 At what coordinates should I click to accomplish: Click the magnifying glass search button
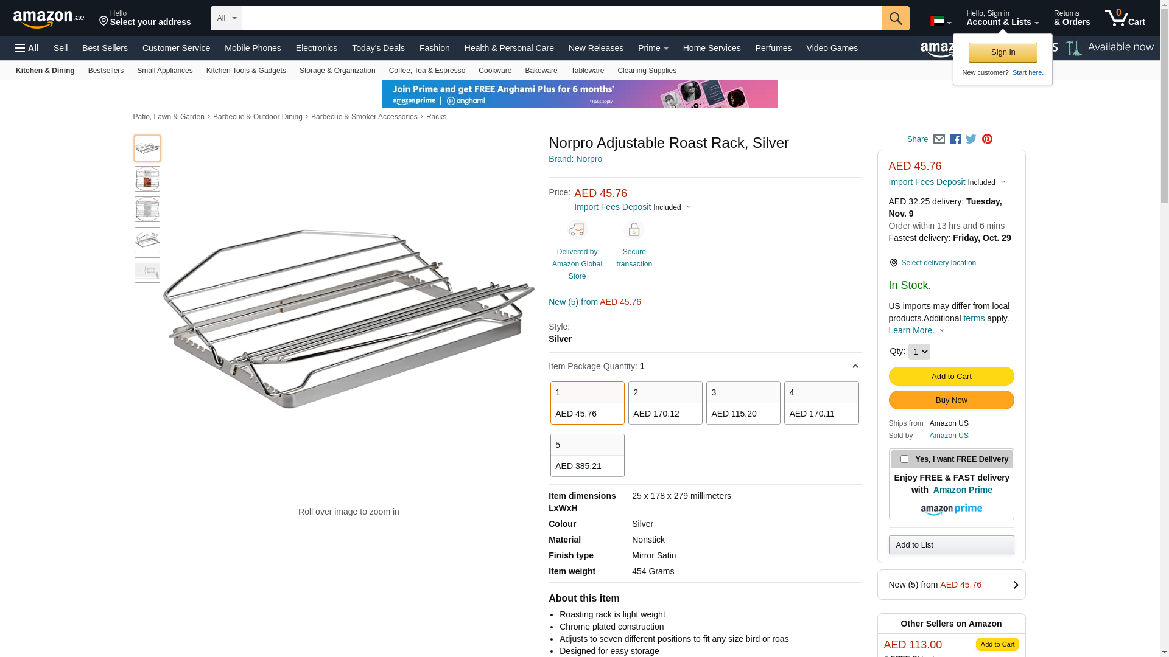pyautogui.click(x=896, y=18)
